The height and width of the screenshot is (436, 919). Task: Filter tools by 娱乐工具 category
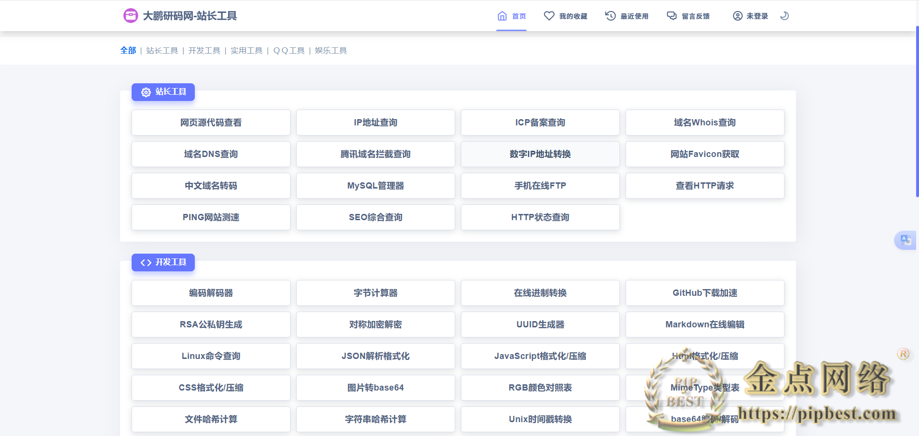click(331, 50)
